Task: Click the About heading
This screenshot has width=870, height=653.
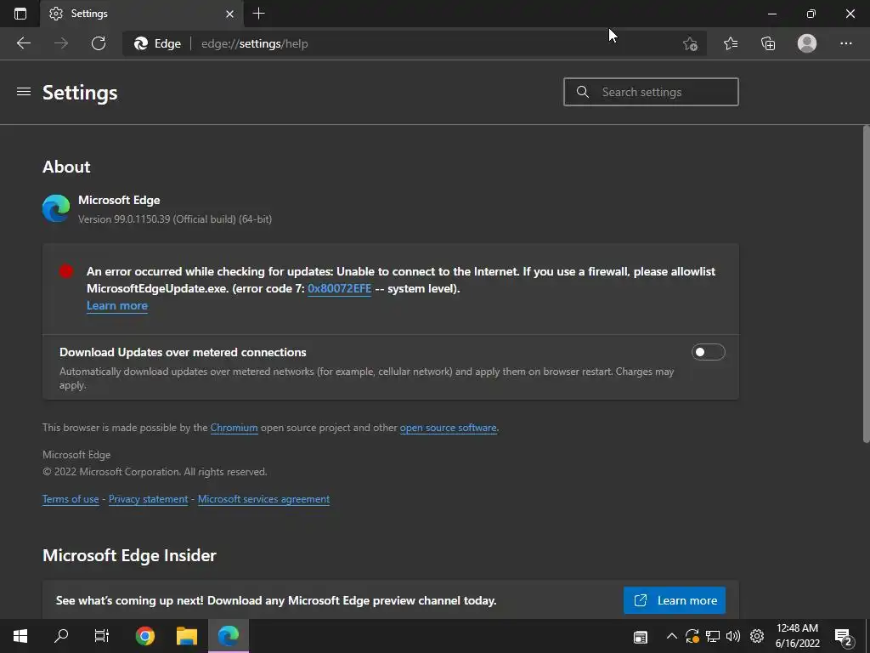Action: [x=66, y=167]
